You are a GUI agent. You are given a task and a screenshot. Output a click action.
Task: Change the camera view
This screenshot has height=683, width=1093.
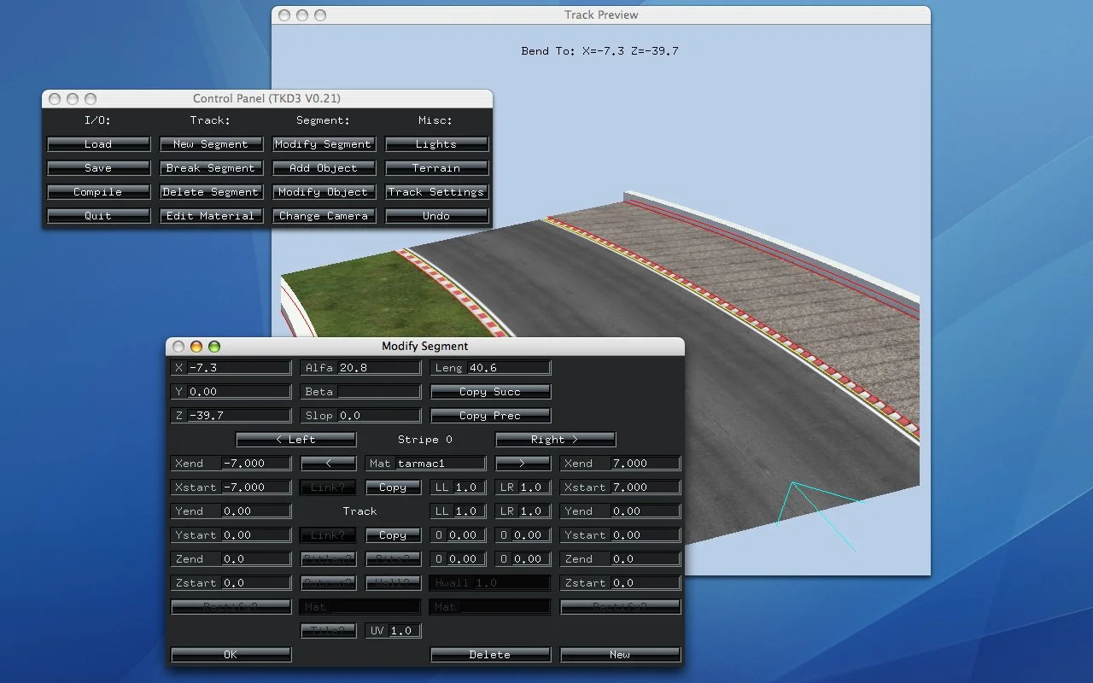point(324,215)
